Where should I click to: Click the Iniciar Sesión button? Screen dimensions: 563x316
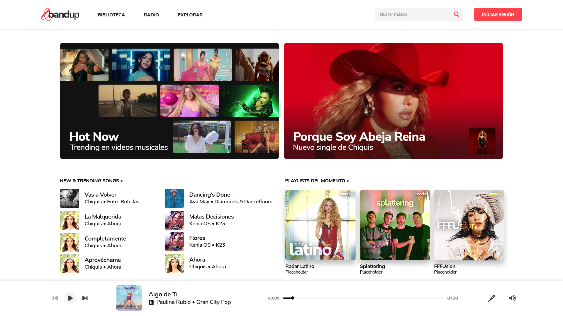(x=498, y=14)
